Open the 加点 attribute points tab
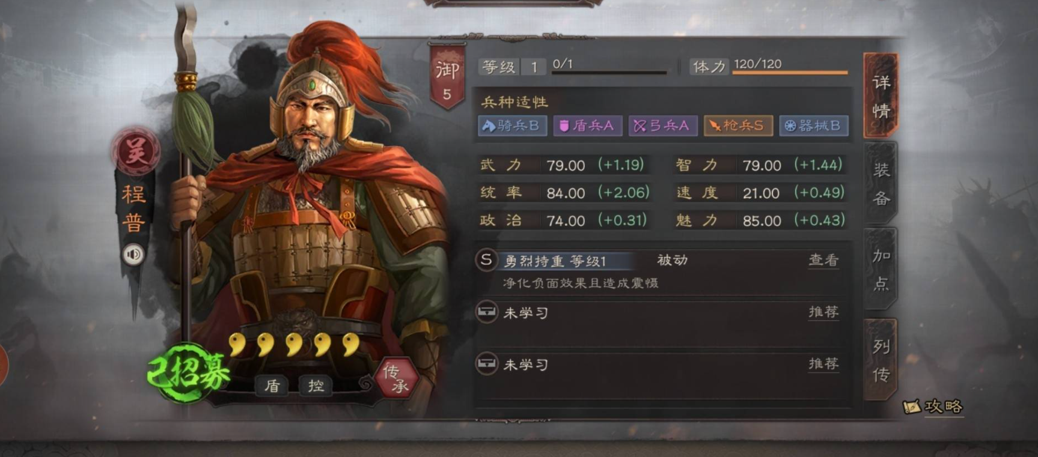Image resolution: width=1038 pixels, height=457 pixels. pos(881,269)
